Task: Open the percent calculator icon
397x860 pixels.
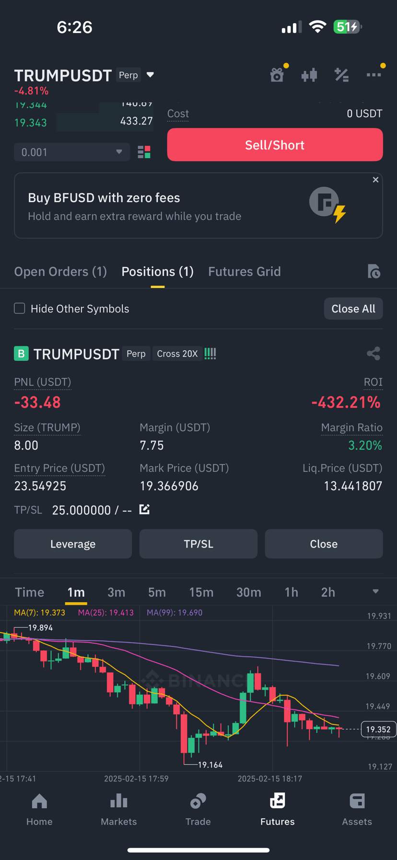Action: click(341, 75)
